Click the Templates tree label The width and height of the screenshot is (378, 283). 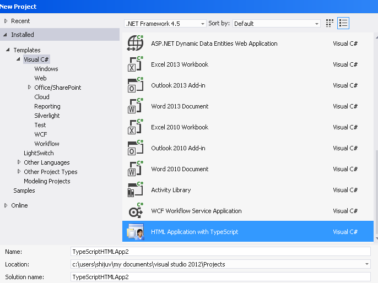[x=27, y=50]
